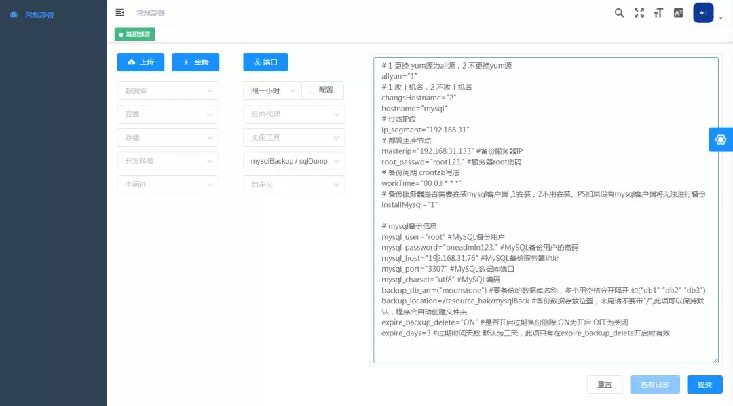
Task: Toggle fullscreen mode icon
Action: pyautogui.click(x=639, y=13)
